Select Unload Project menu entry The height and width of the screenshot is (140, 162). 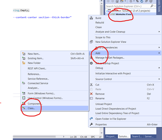[103, 104]
